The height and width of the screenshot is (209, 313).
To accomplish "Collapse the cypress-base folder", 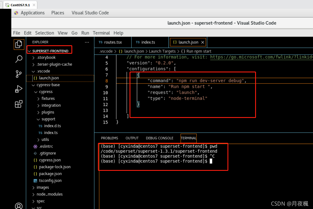I will tap(33, 85).
